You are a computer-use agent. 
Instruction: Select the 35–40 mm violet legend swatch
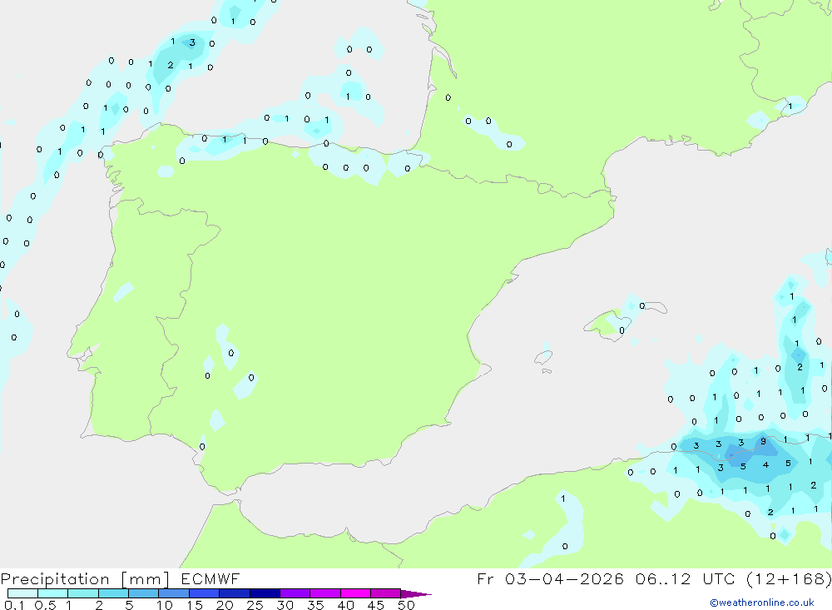(325, 593)
